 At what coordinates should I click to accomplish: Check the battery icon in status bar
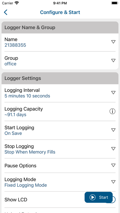tap(115, 3)
